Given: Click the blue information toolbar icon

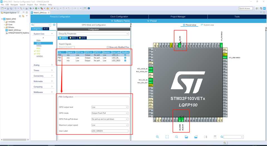Looking at the screenshot, I should pos(89,8).
